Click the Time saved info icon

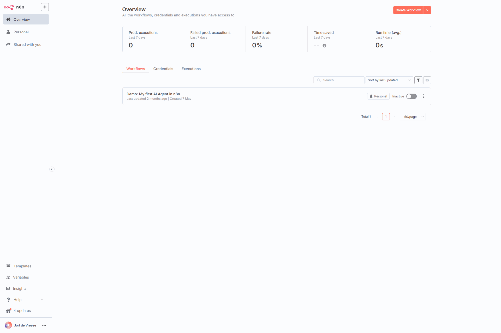(x=324, y=46)
